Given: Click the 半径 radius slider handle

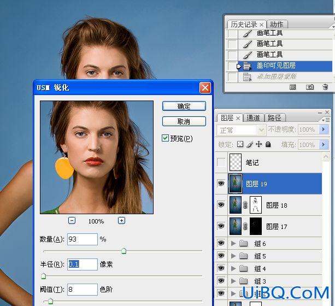Looking at the screenshot, I should [43, 276].
